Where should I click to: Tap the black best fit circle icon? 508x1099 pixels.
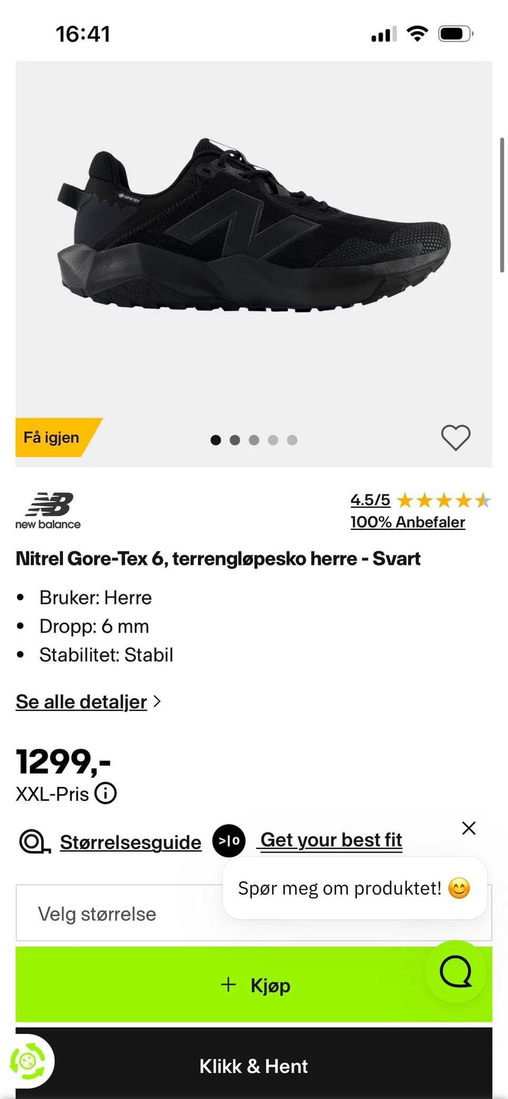click(229, 840)
